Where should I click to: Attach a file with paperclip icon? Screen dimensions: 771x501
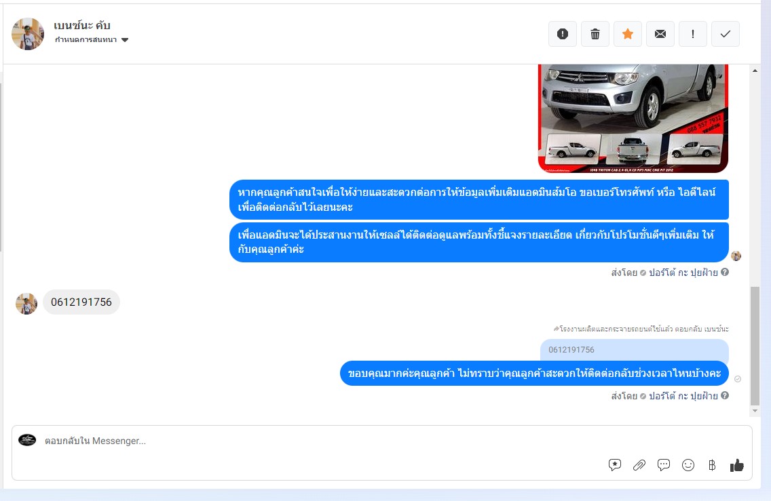(x=639, y=464)
